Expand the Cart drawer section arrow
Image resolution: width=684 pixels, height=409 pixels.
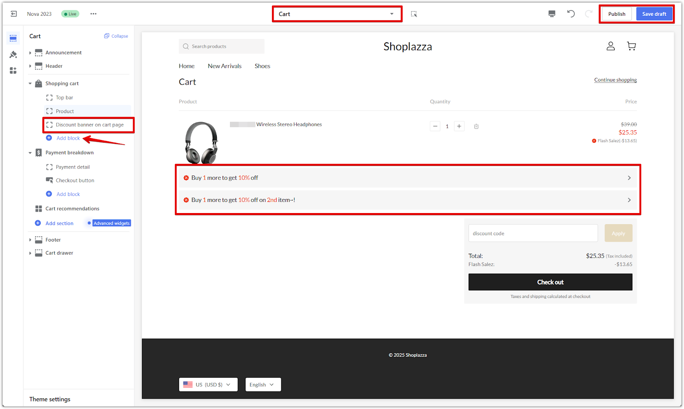tap(30, 253)
